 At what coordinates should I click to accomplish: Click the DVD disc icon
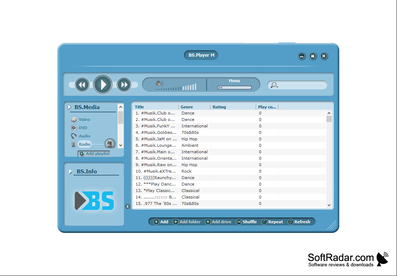pyautogui.click(x=74, y=128)
